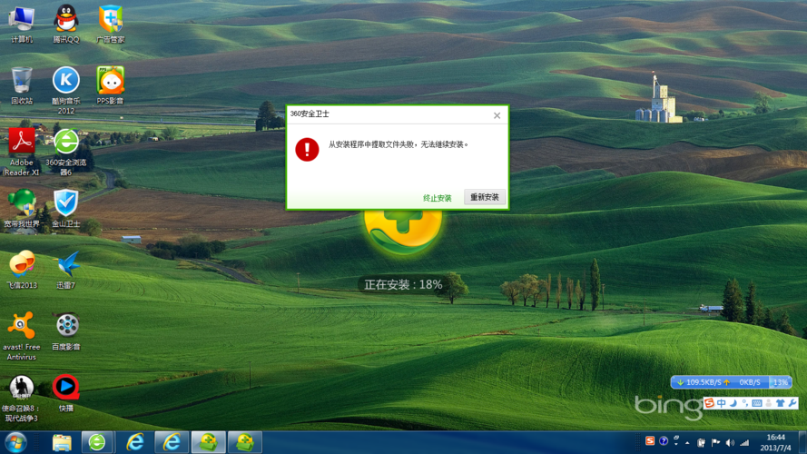Open the PPS影音 desktop icon
Screen dimensions: 807x454
click(110, 86)
